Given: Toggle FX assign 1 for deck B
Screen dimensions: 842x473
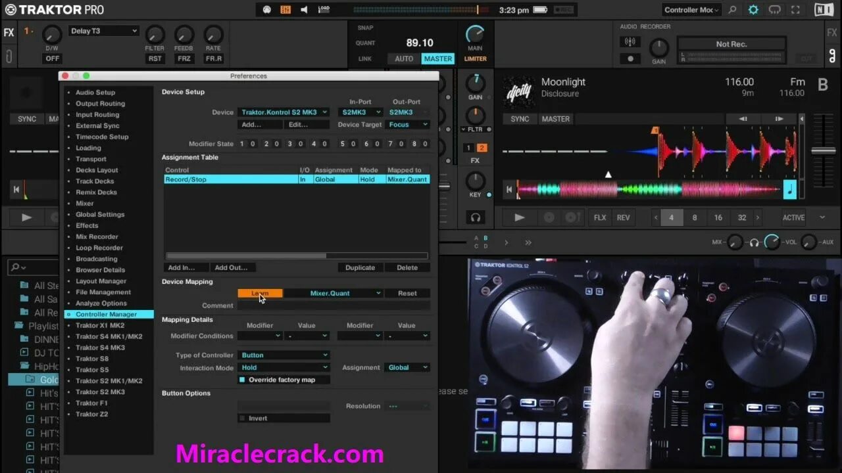Looking at the screenshot, I should click(469, 148).
